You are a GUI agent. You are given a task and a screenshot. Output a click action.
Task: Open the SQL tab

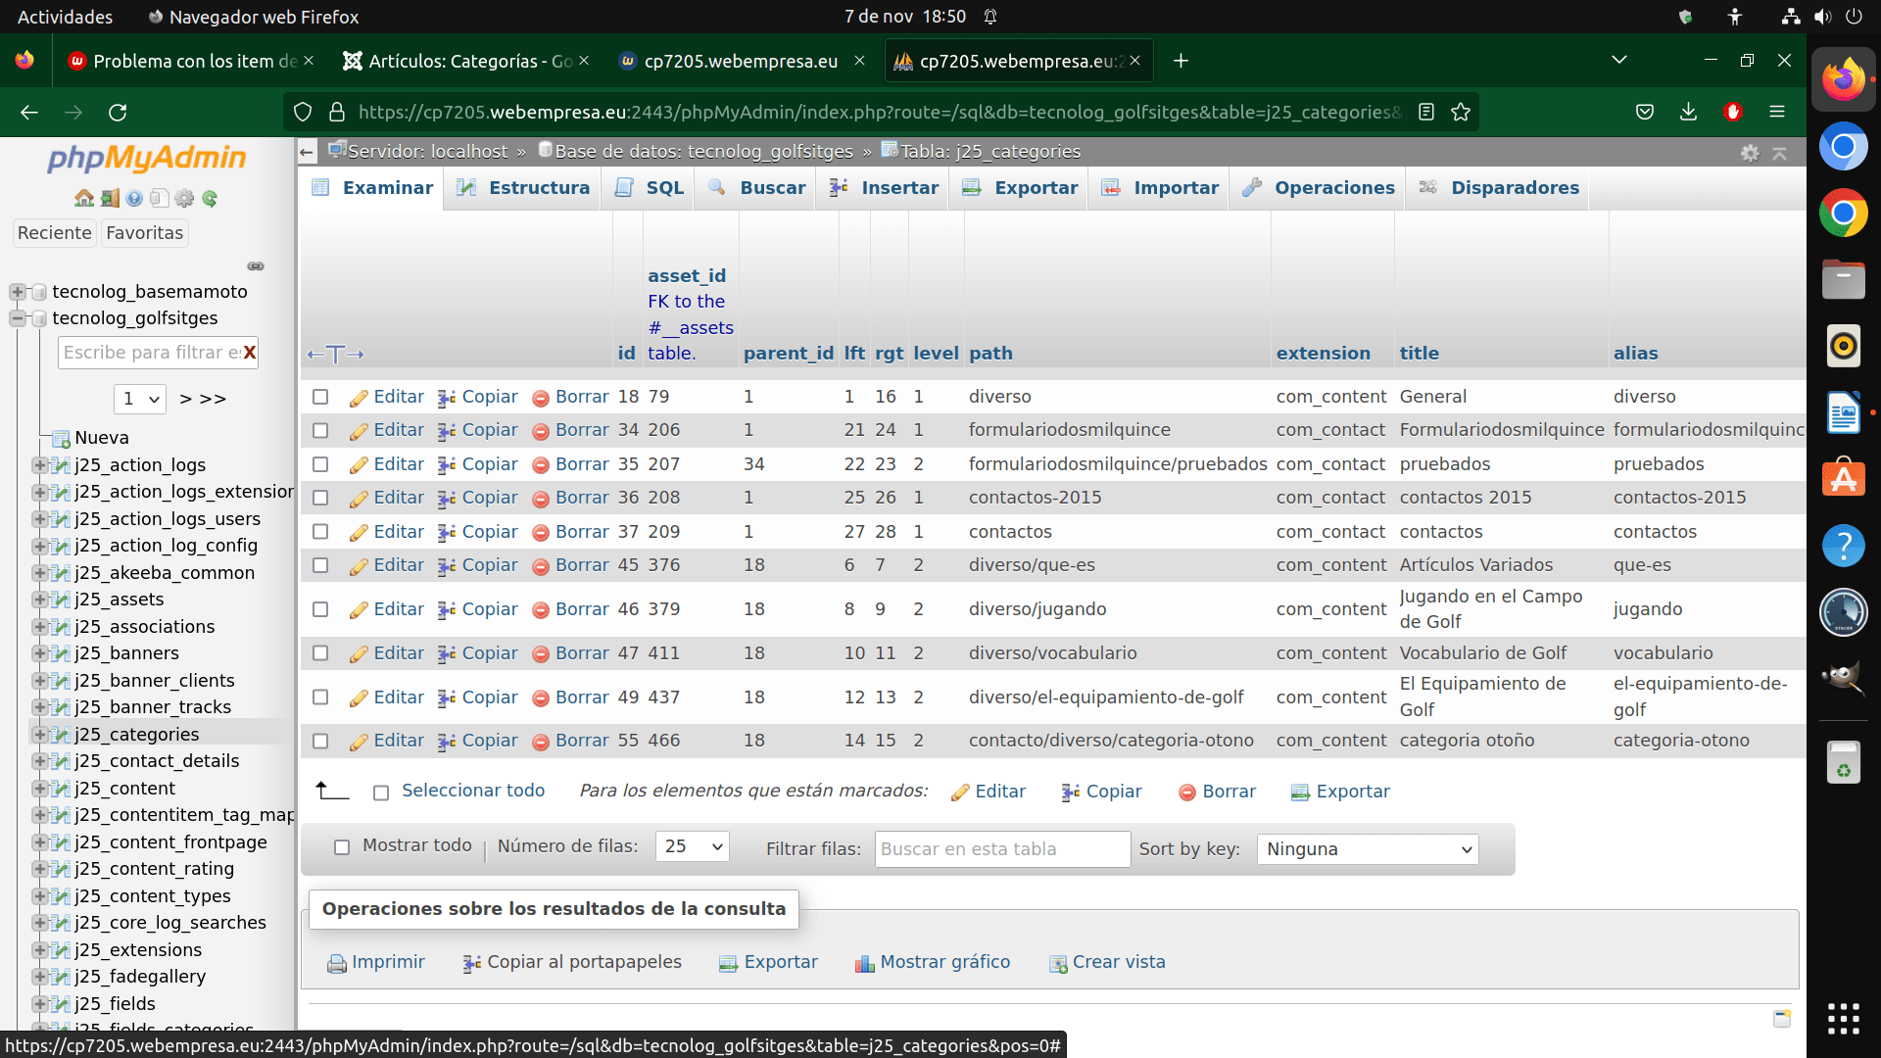[649, 188]
